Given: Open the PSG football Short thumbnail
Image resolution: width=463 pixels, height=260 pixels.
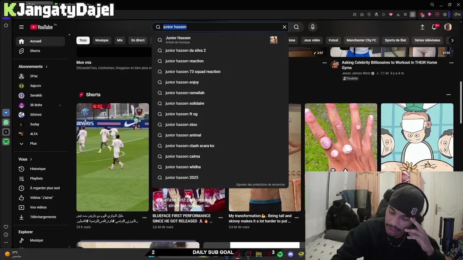Looking at the screenshot, I should click(112, 157).
